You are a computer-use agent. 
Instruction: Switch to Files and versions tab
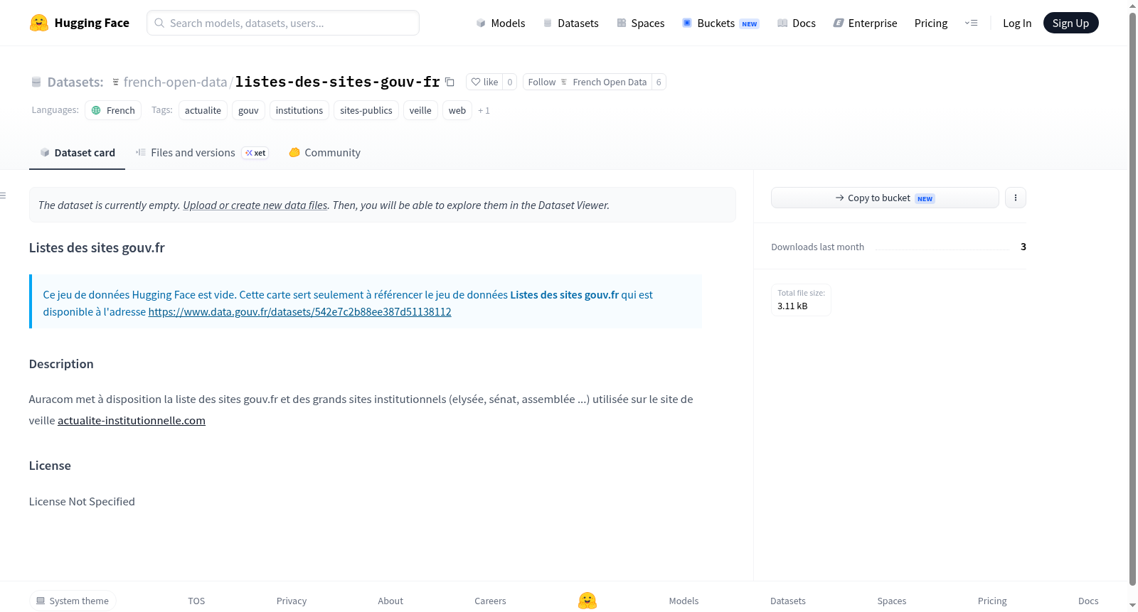pos(202,152)
